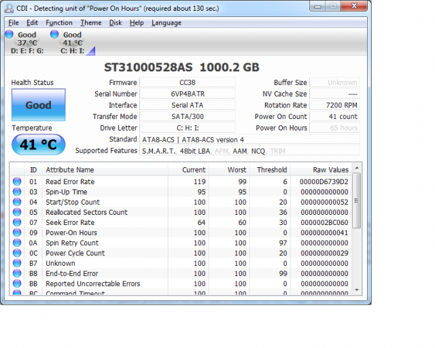This screenshot has height=348, width=435.
Task: Click the Seek Error Rate status orb
Action: (x=17, y=222)
